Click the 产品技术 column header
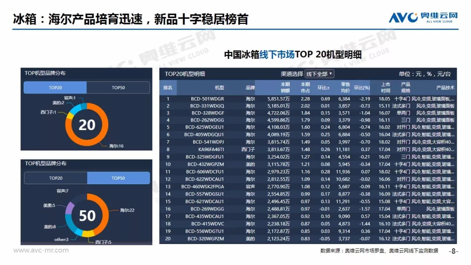The height and width of the screenshot is (265, 471). click(445, 88)
